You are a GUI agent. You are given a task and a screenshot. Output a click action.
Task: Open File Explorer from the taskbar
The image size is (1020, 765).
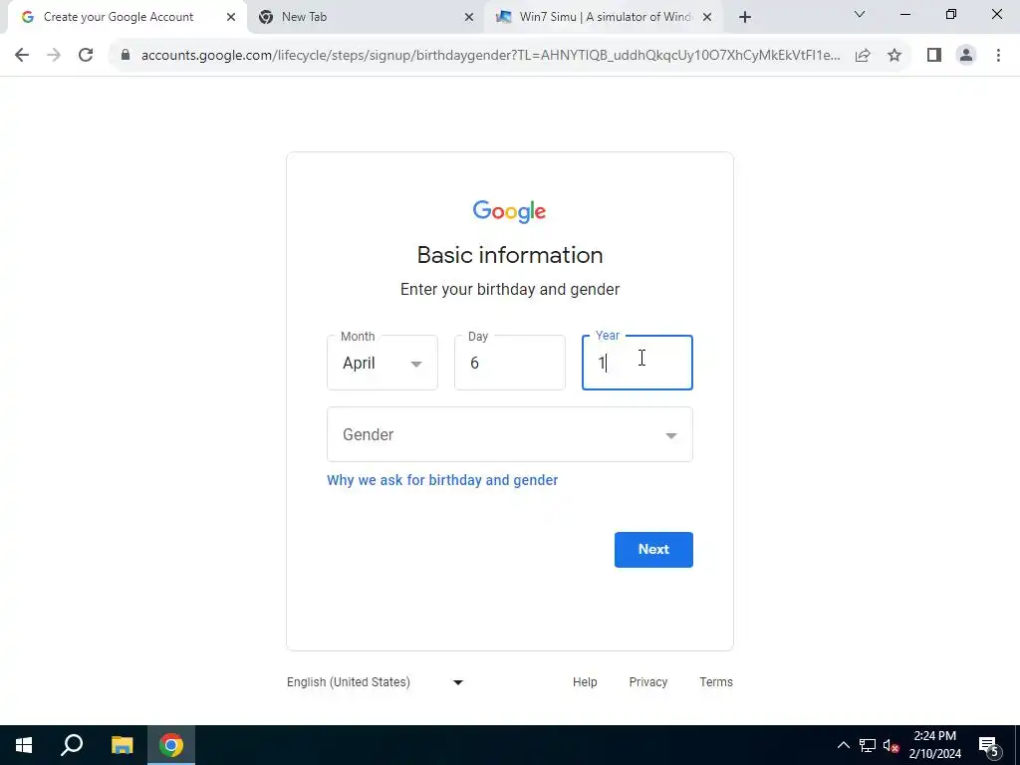click(x=123, y=745)
